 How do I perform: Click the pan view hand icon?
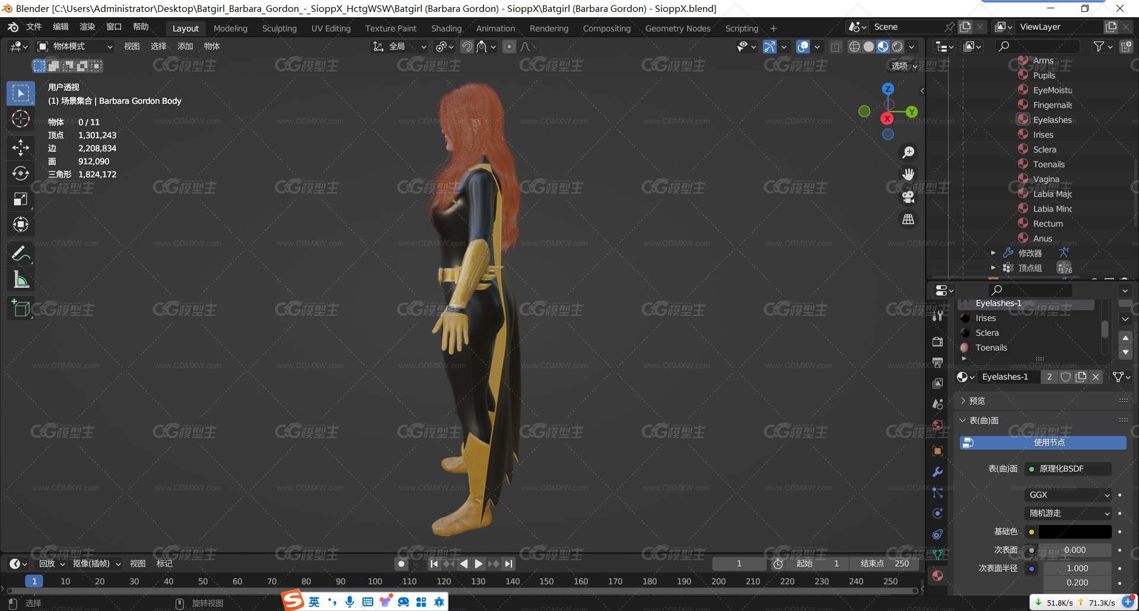908,174
